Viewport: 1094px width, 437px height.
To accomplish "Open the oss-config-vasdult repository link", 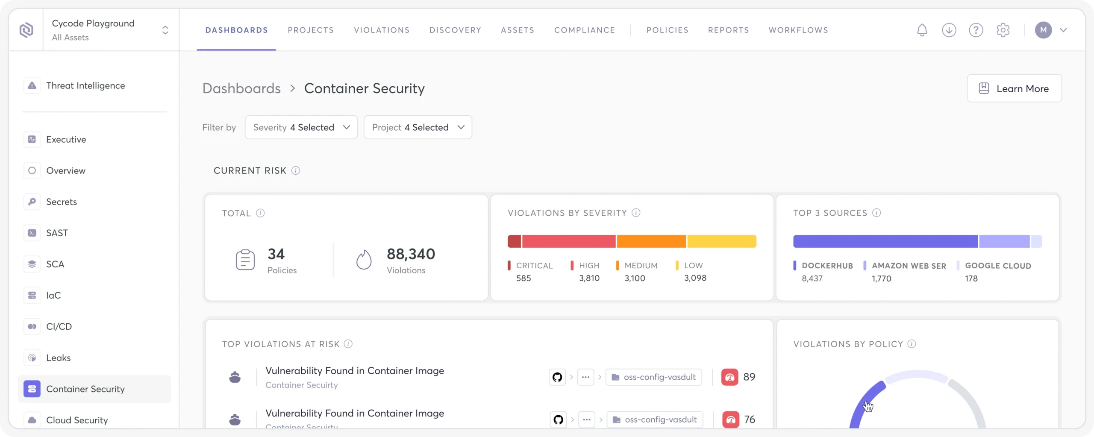I will [x=654, y=377].
